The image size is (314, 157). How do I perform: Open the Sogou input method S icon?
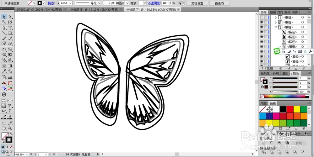[277, 51]
